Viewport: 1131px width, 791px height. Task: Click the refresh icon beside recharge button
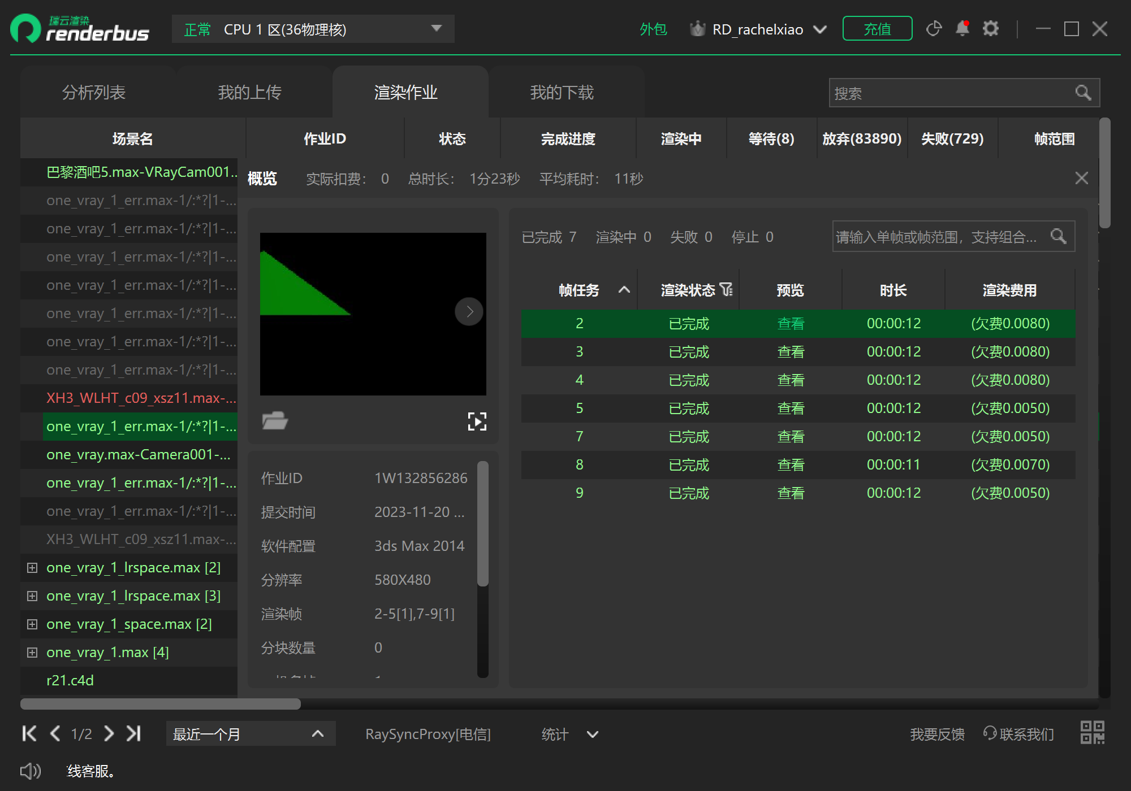tap(934, 29)
